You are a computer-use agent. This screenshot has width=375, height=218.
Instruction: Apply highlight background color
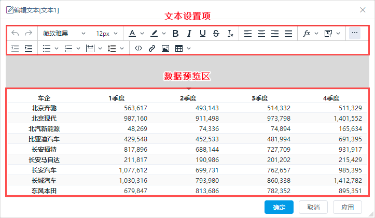click(154, 33)
